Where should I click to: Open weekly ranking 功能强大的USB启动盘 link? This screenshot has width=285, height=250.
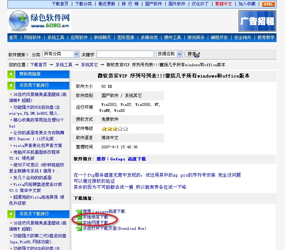(x=35, y=110)
